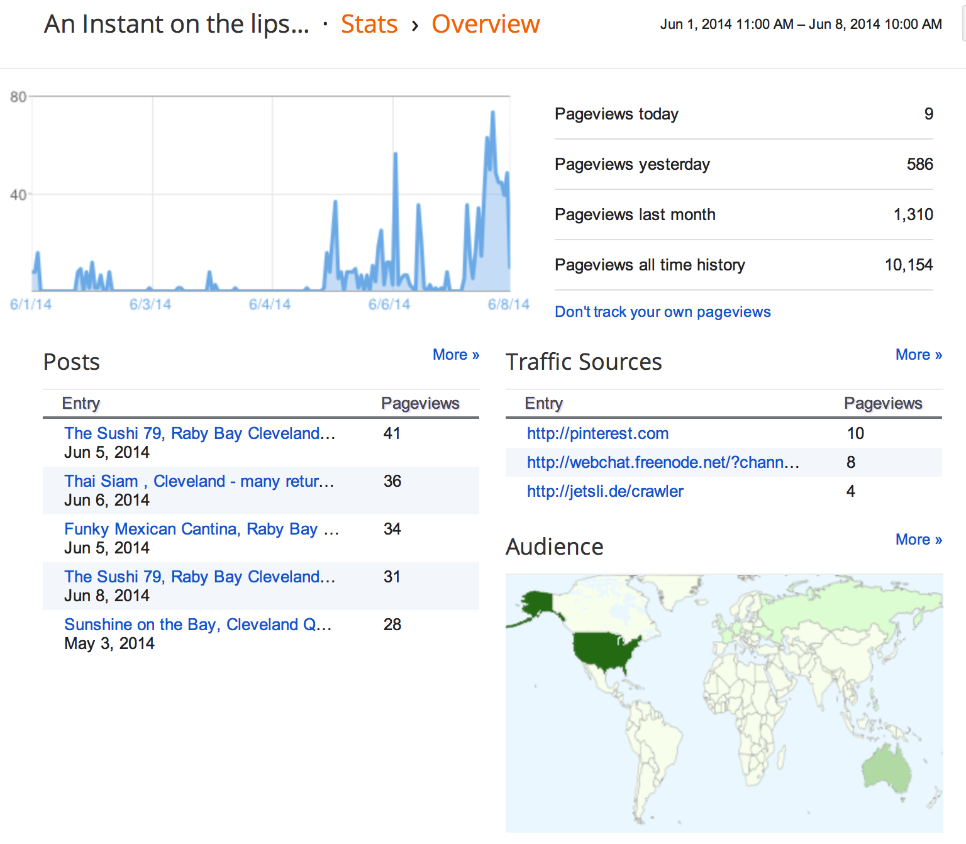This screenshot has height=844, width=966.
Task: Open the Stats breadcrumb menu item
Action: (x=370, y=24)
